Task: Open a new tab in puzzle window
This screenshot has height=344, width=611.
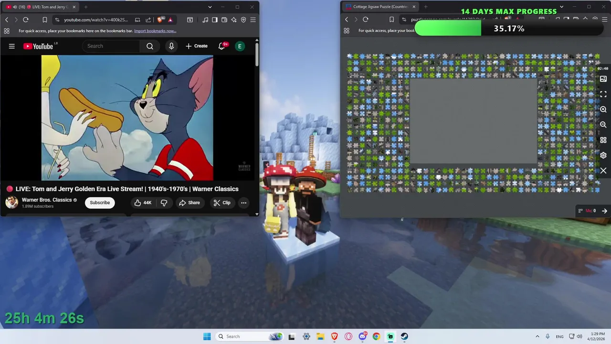Action: point(426,7)
